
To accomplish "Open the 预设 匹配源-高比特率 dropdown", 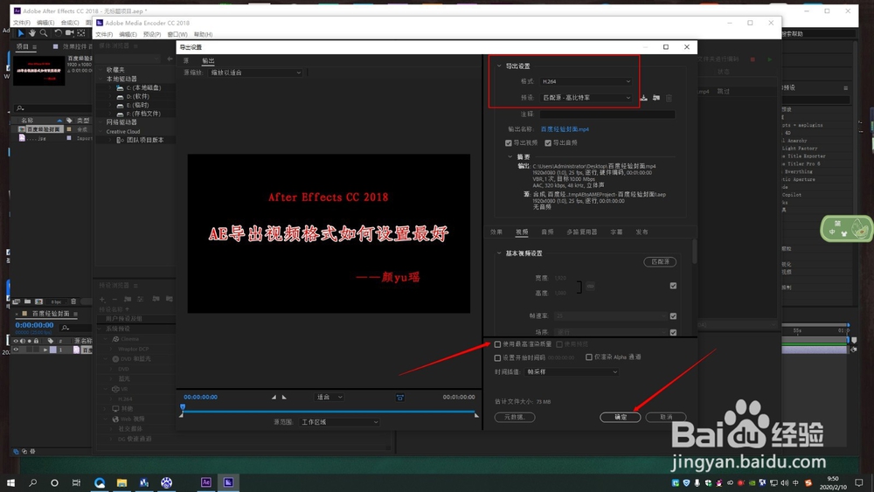I will point(586,98).
